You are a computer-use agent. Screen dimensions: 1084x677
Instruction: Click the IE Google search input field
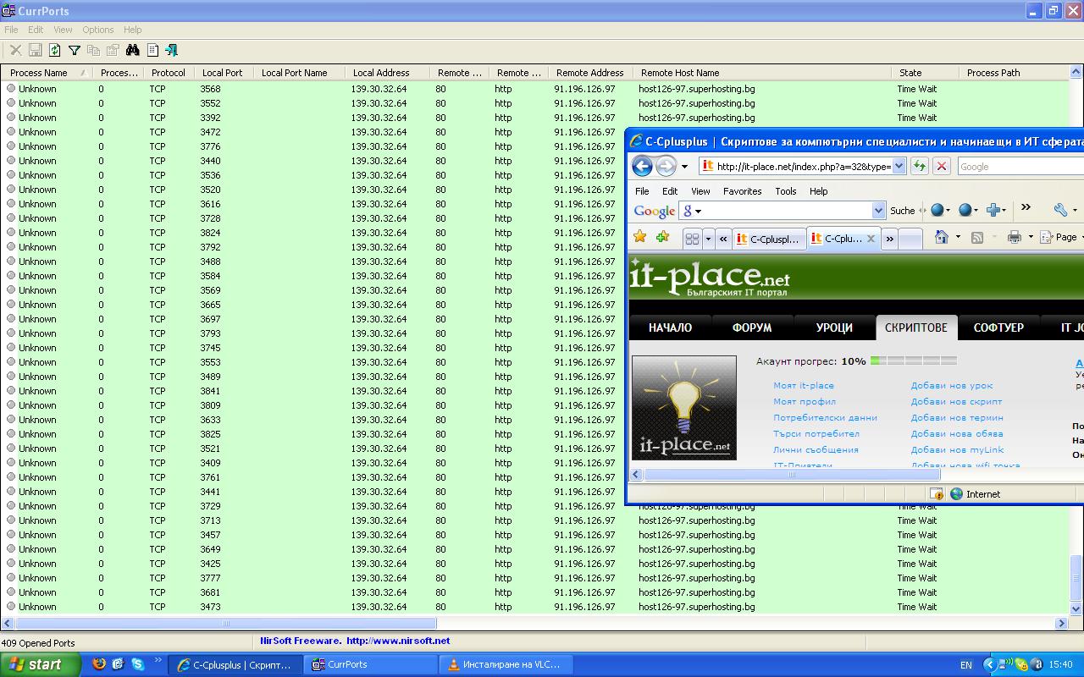tap(1020, 167)
